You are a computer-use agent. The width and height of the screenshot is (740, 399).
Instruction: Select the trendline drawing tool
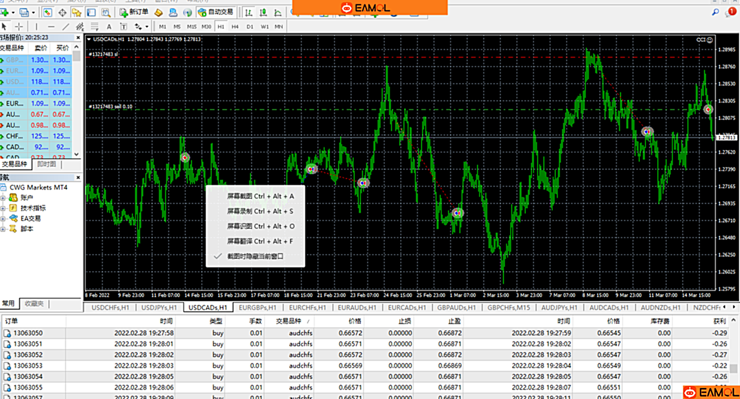(x=66, y=26)
